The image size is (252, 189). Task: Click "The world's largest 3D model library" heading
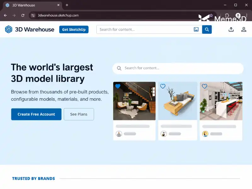(x=52, y=73)
